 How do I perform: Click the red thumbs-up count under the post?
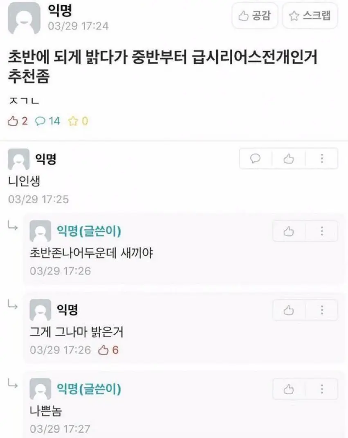18,121
